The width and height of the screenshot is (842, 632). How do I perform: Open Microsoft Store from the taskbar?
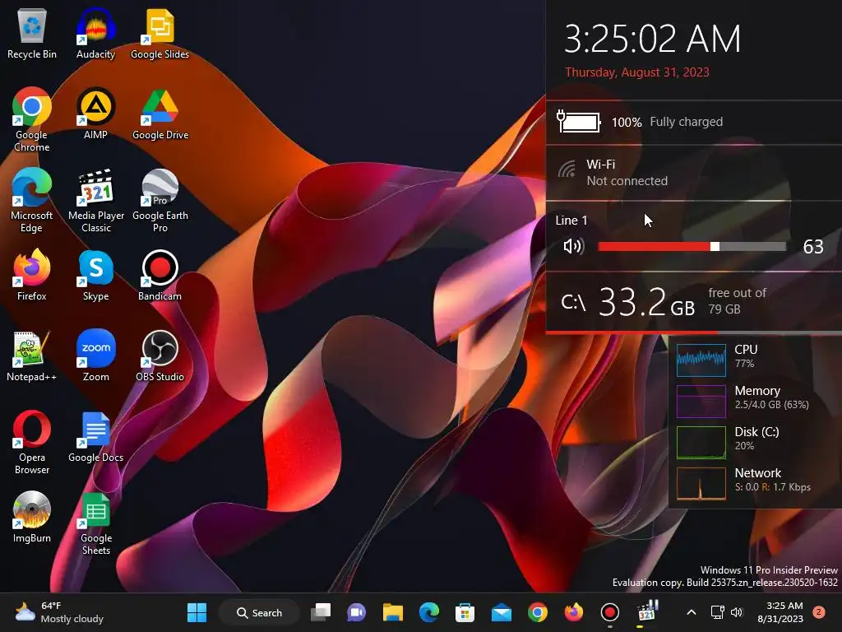point(465,612)
